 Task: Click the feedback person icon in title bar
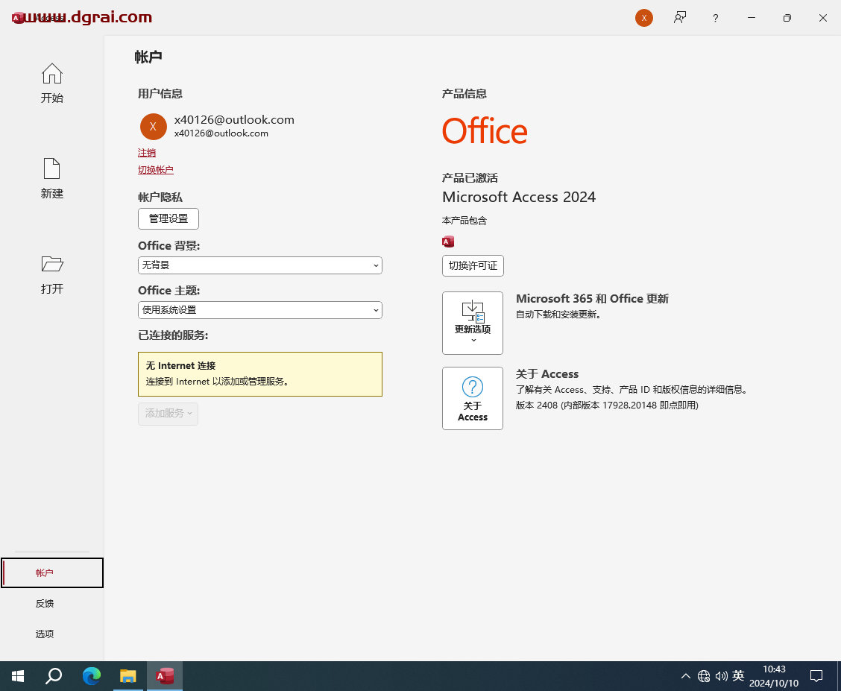679,18
